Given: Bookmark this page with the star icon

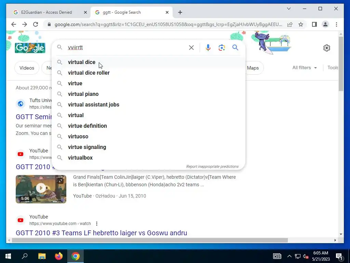Looking at the screenshot, I should click(x=301, y=24).
